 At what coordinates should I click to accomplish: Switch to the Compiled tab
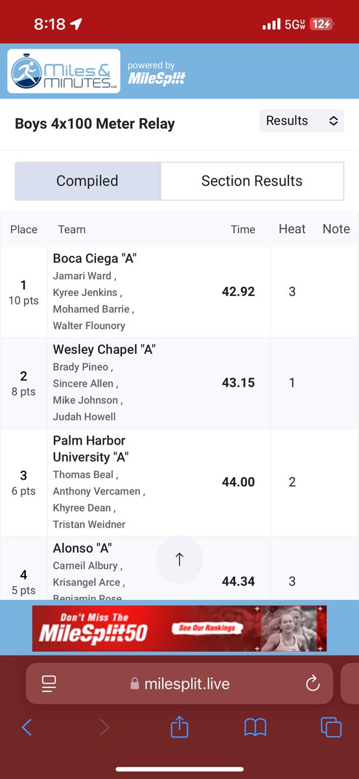click(x=87, y=181)
